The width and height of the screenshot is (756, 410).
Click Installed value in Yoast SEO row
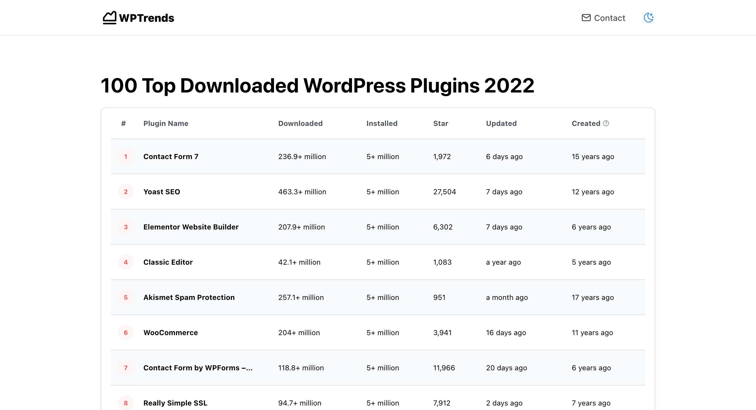click(x=383, y=192)
